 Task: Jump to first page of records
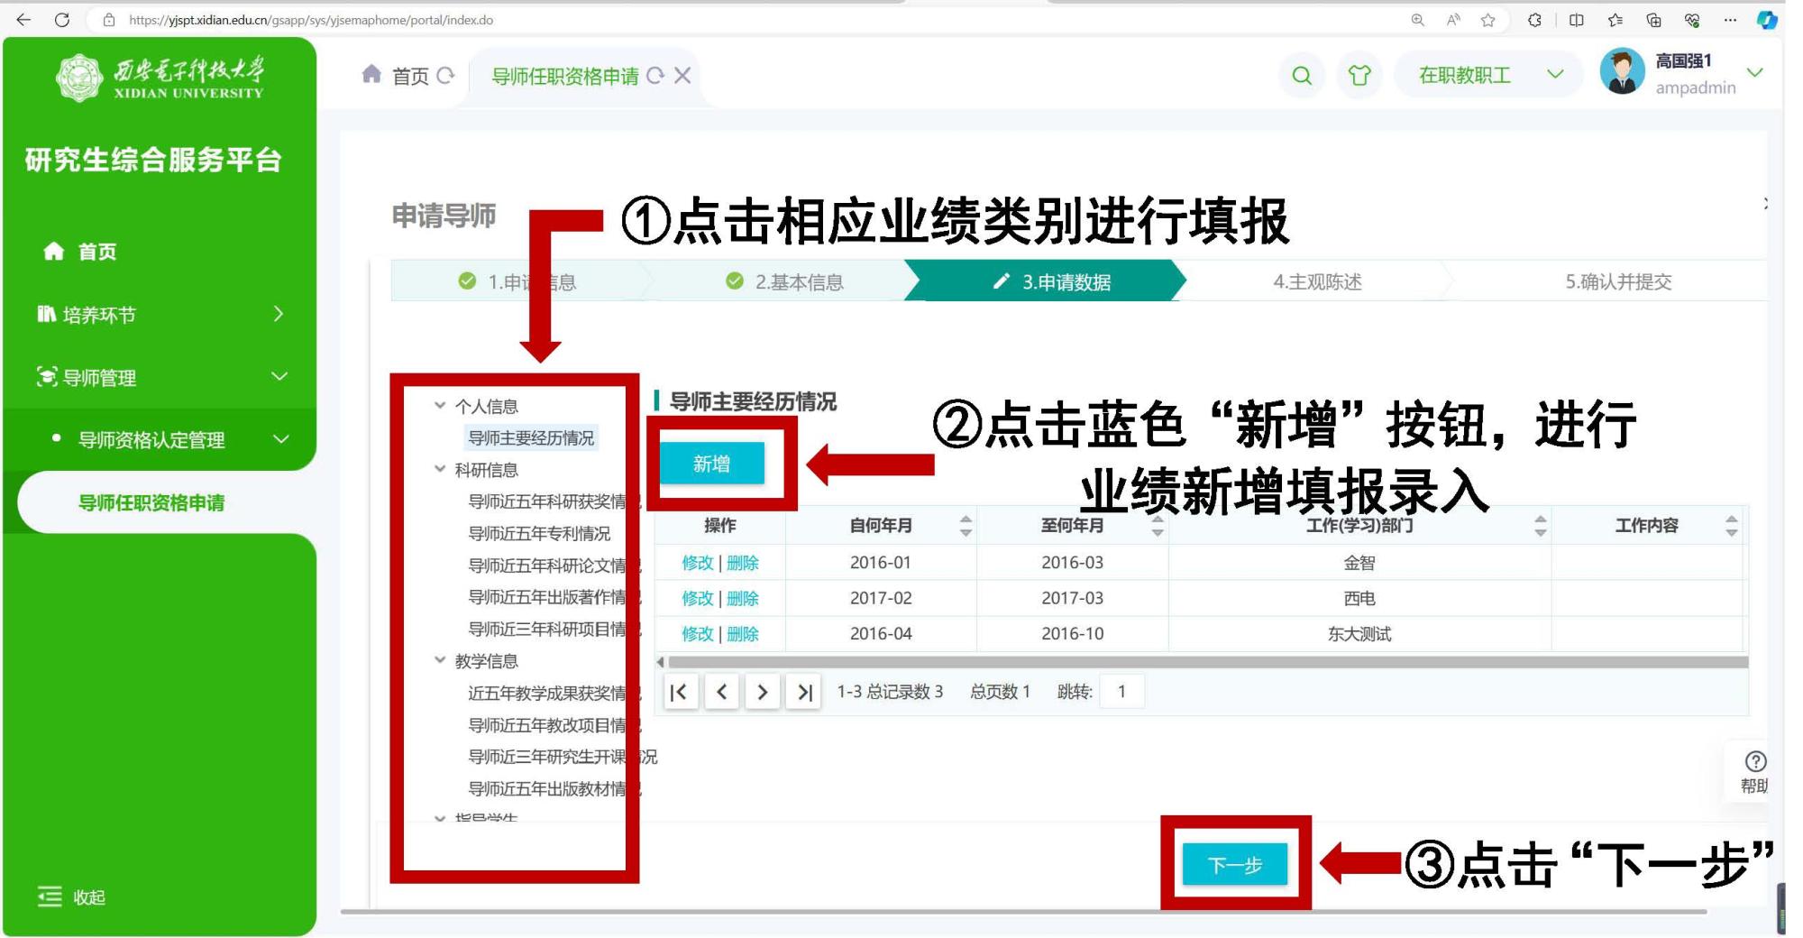coord(680,693)
